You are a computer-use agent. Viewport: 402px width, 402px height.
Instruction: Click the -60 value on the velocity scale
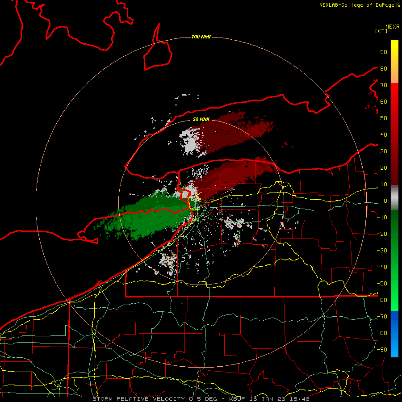click(382, 300)
